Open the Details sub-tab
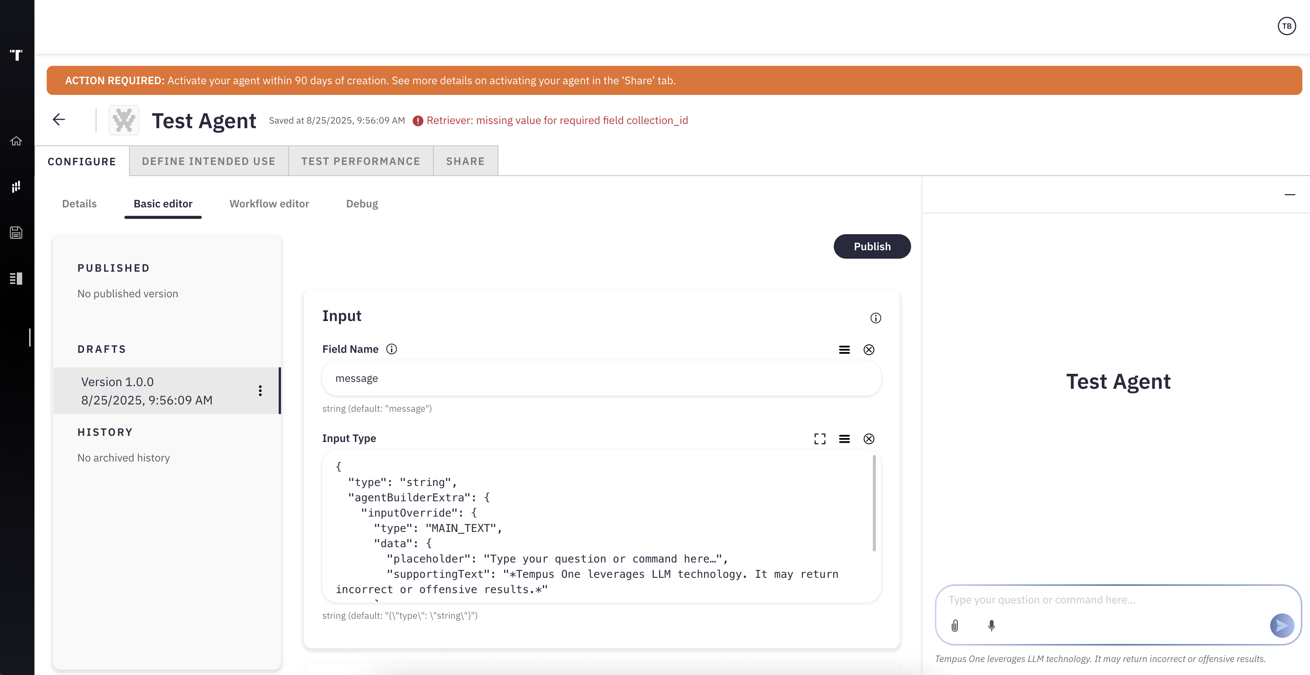This screenshot has height=675, width=1310. point(79,204)
